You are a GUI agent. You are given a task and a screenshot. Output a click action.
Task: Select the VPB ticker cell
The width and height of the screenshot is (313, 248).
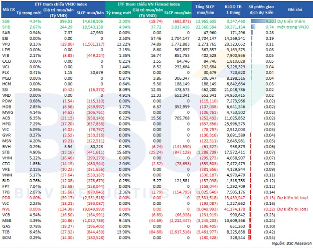point(7,44)
